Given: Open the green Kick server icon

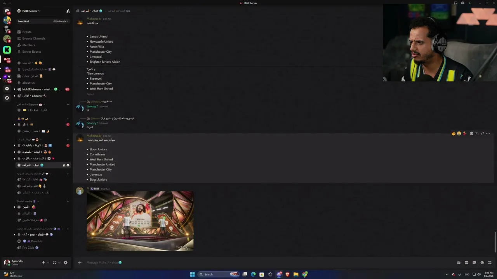Looking at the screenshot, I should click(7, 50).
